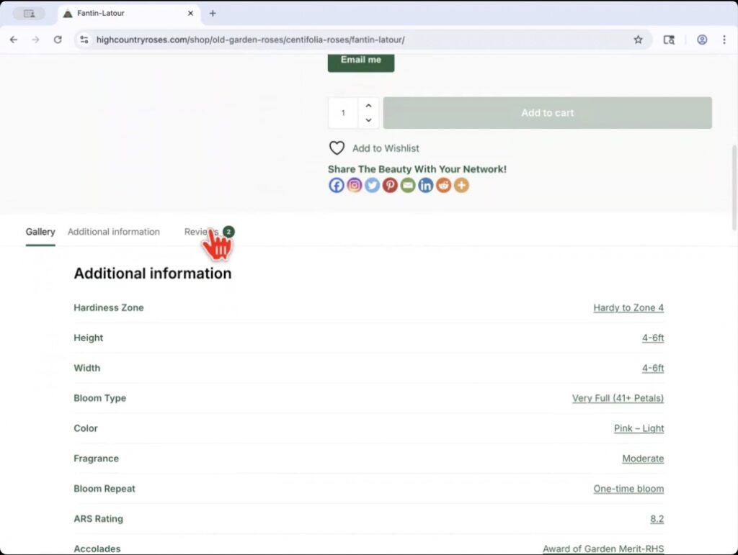Follow the Hardy to Zone 4 link
738x555 pixels.
point(628,307)
